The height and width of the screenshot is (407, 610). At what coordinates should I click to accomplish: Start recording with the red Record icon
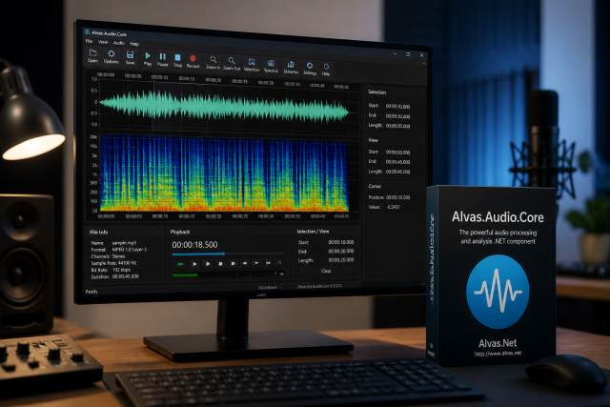[193, 59]
